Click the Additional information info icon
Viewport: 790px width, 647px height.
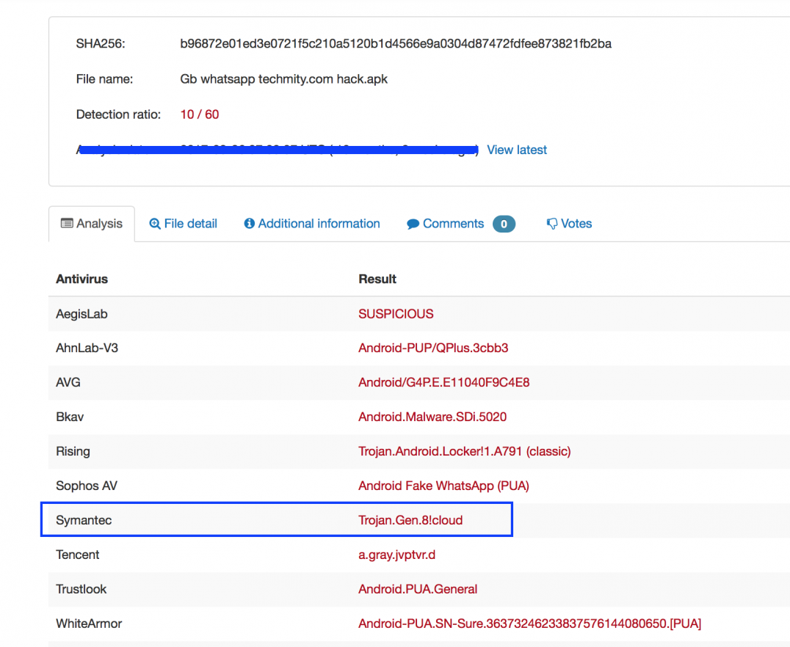click(249, 224)
